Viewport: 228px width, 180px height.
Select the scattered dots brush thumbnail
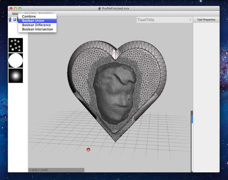coord(15,45)
